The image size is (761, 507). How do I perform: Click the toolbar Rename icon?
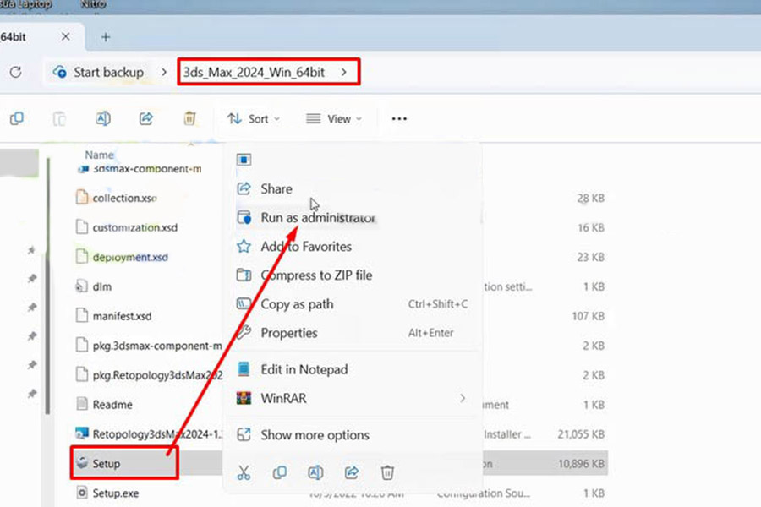pos(103,118)
